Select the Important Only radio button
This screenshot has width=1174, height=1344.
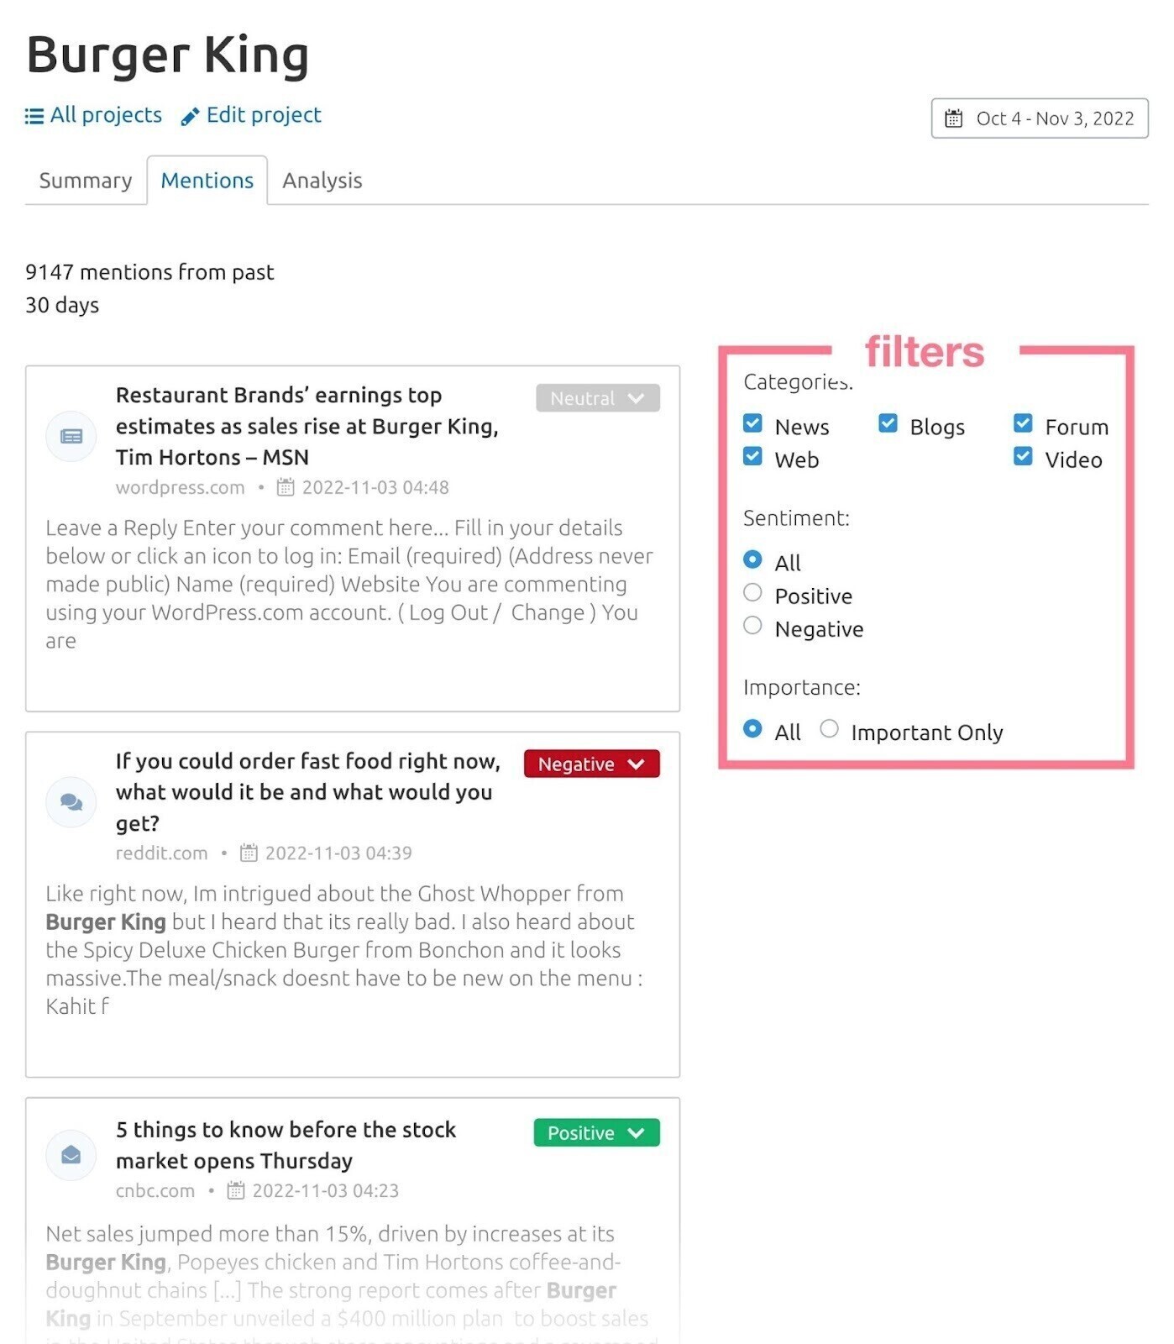click(829, 729)
